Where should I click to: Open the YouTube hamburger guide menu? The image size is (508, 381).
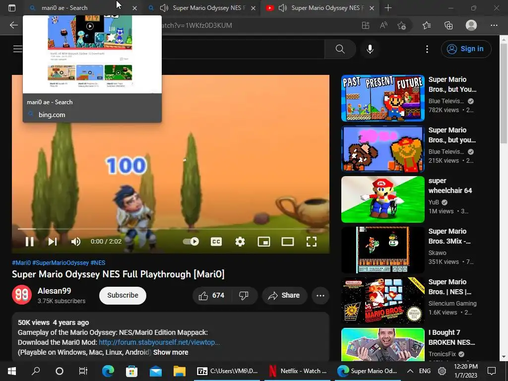coord(18,49)
